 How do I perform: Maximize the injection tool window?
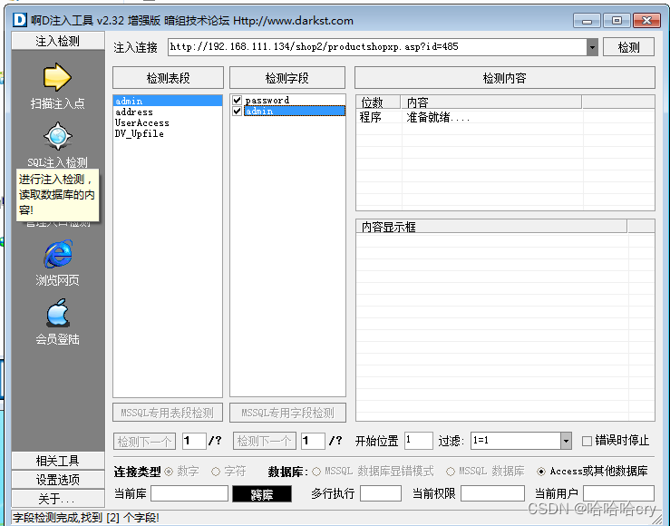point(617,21)
